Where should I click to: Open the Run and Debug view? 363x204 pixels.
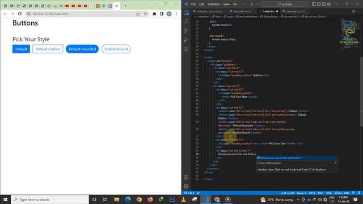[x=186, y=40]
